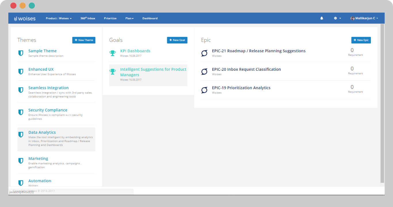
Task: Click the shield icon beside Data Analytics
Action: 21,135
